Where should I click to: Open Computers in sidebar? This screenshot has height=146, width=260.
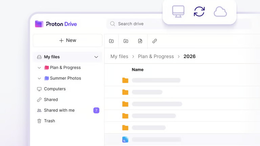tap(55, 89)
